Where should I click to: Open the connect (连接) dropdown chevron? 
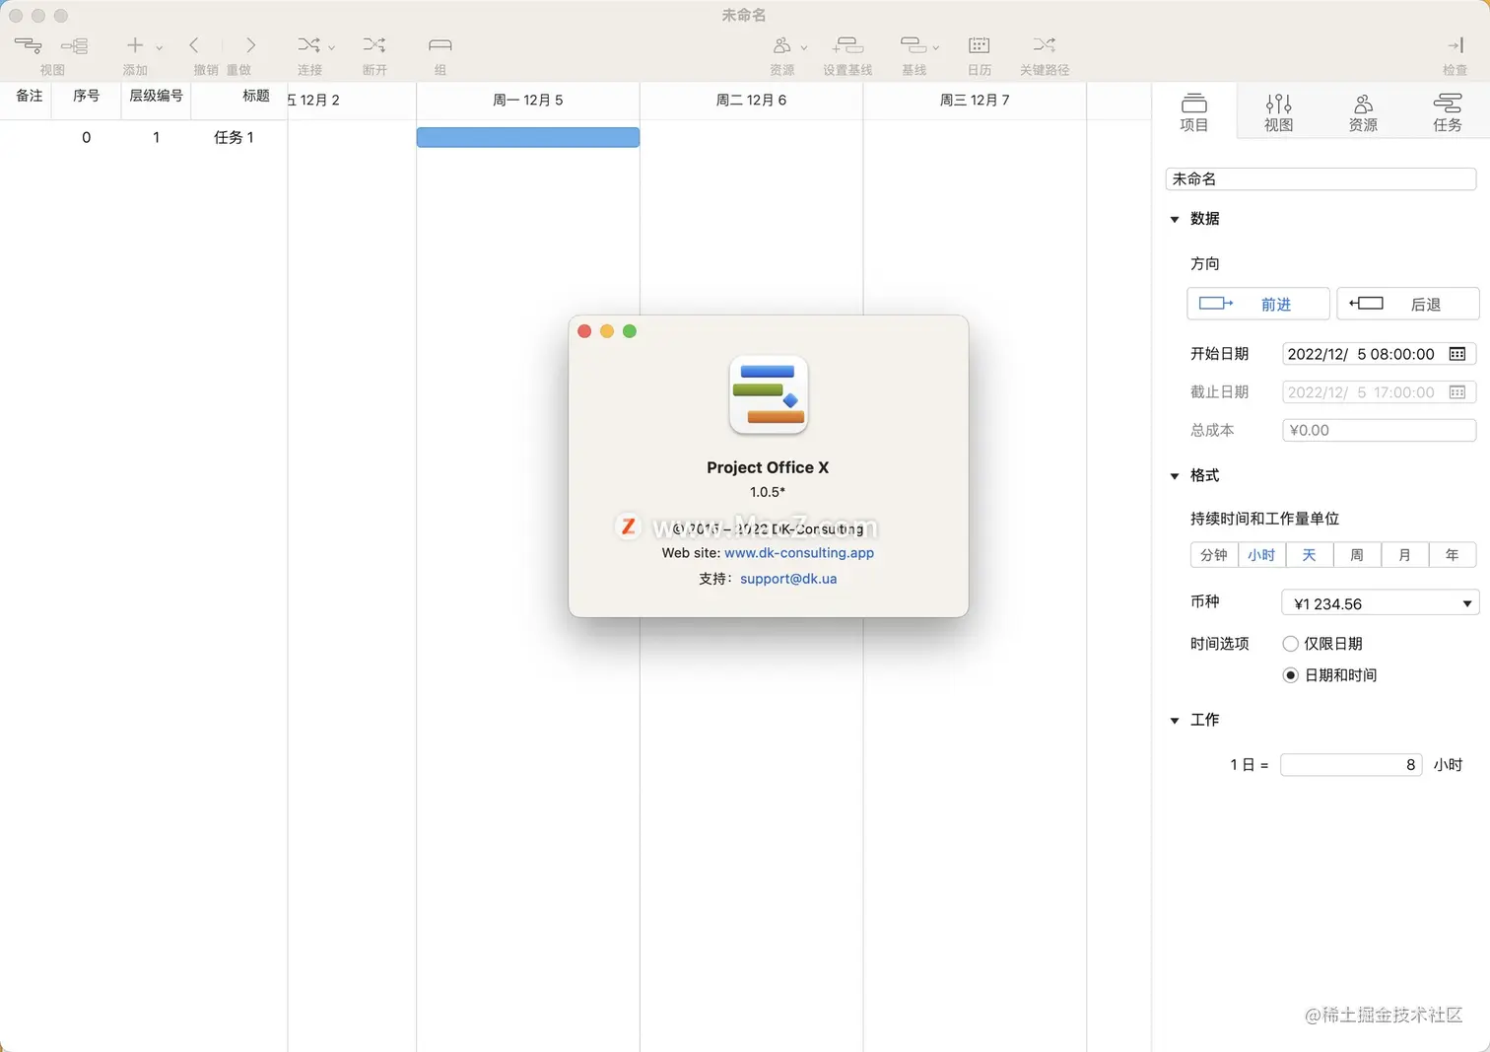pyautogui.click(x=331, y=47)
